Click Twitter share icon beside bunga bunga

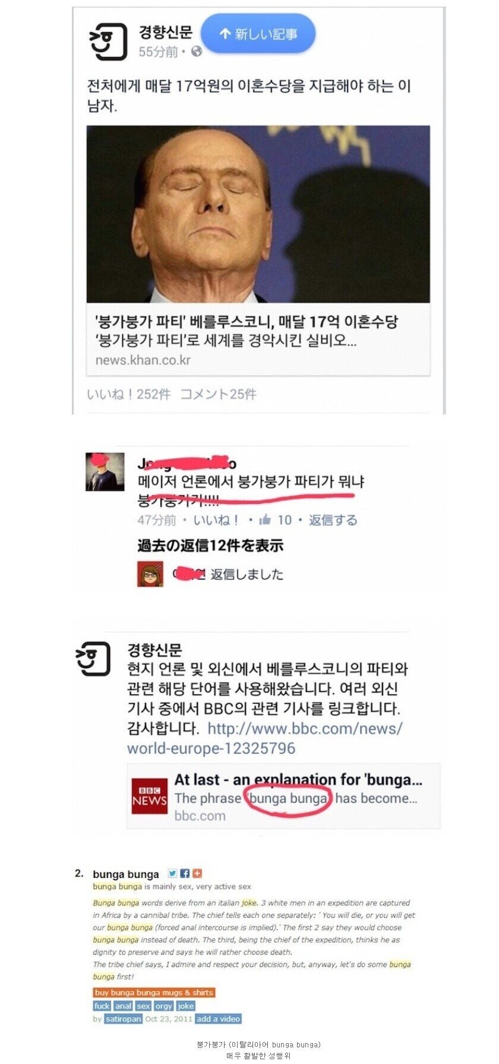click(172, 873)
